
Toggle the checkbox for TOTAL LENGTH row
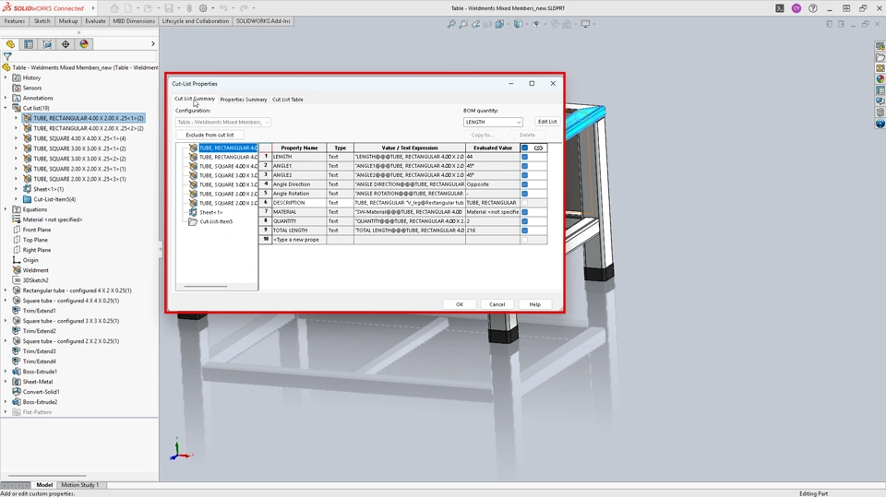pyautogui.click(x=524, y=231)
